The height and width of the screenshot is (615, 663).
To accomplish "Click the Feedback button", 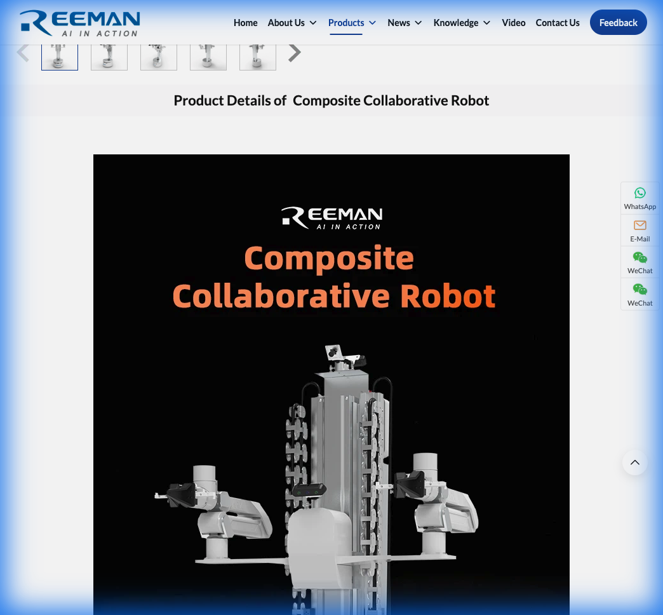I will click(618, 22).
